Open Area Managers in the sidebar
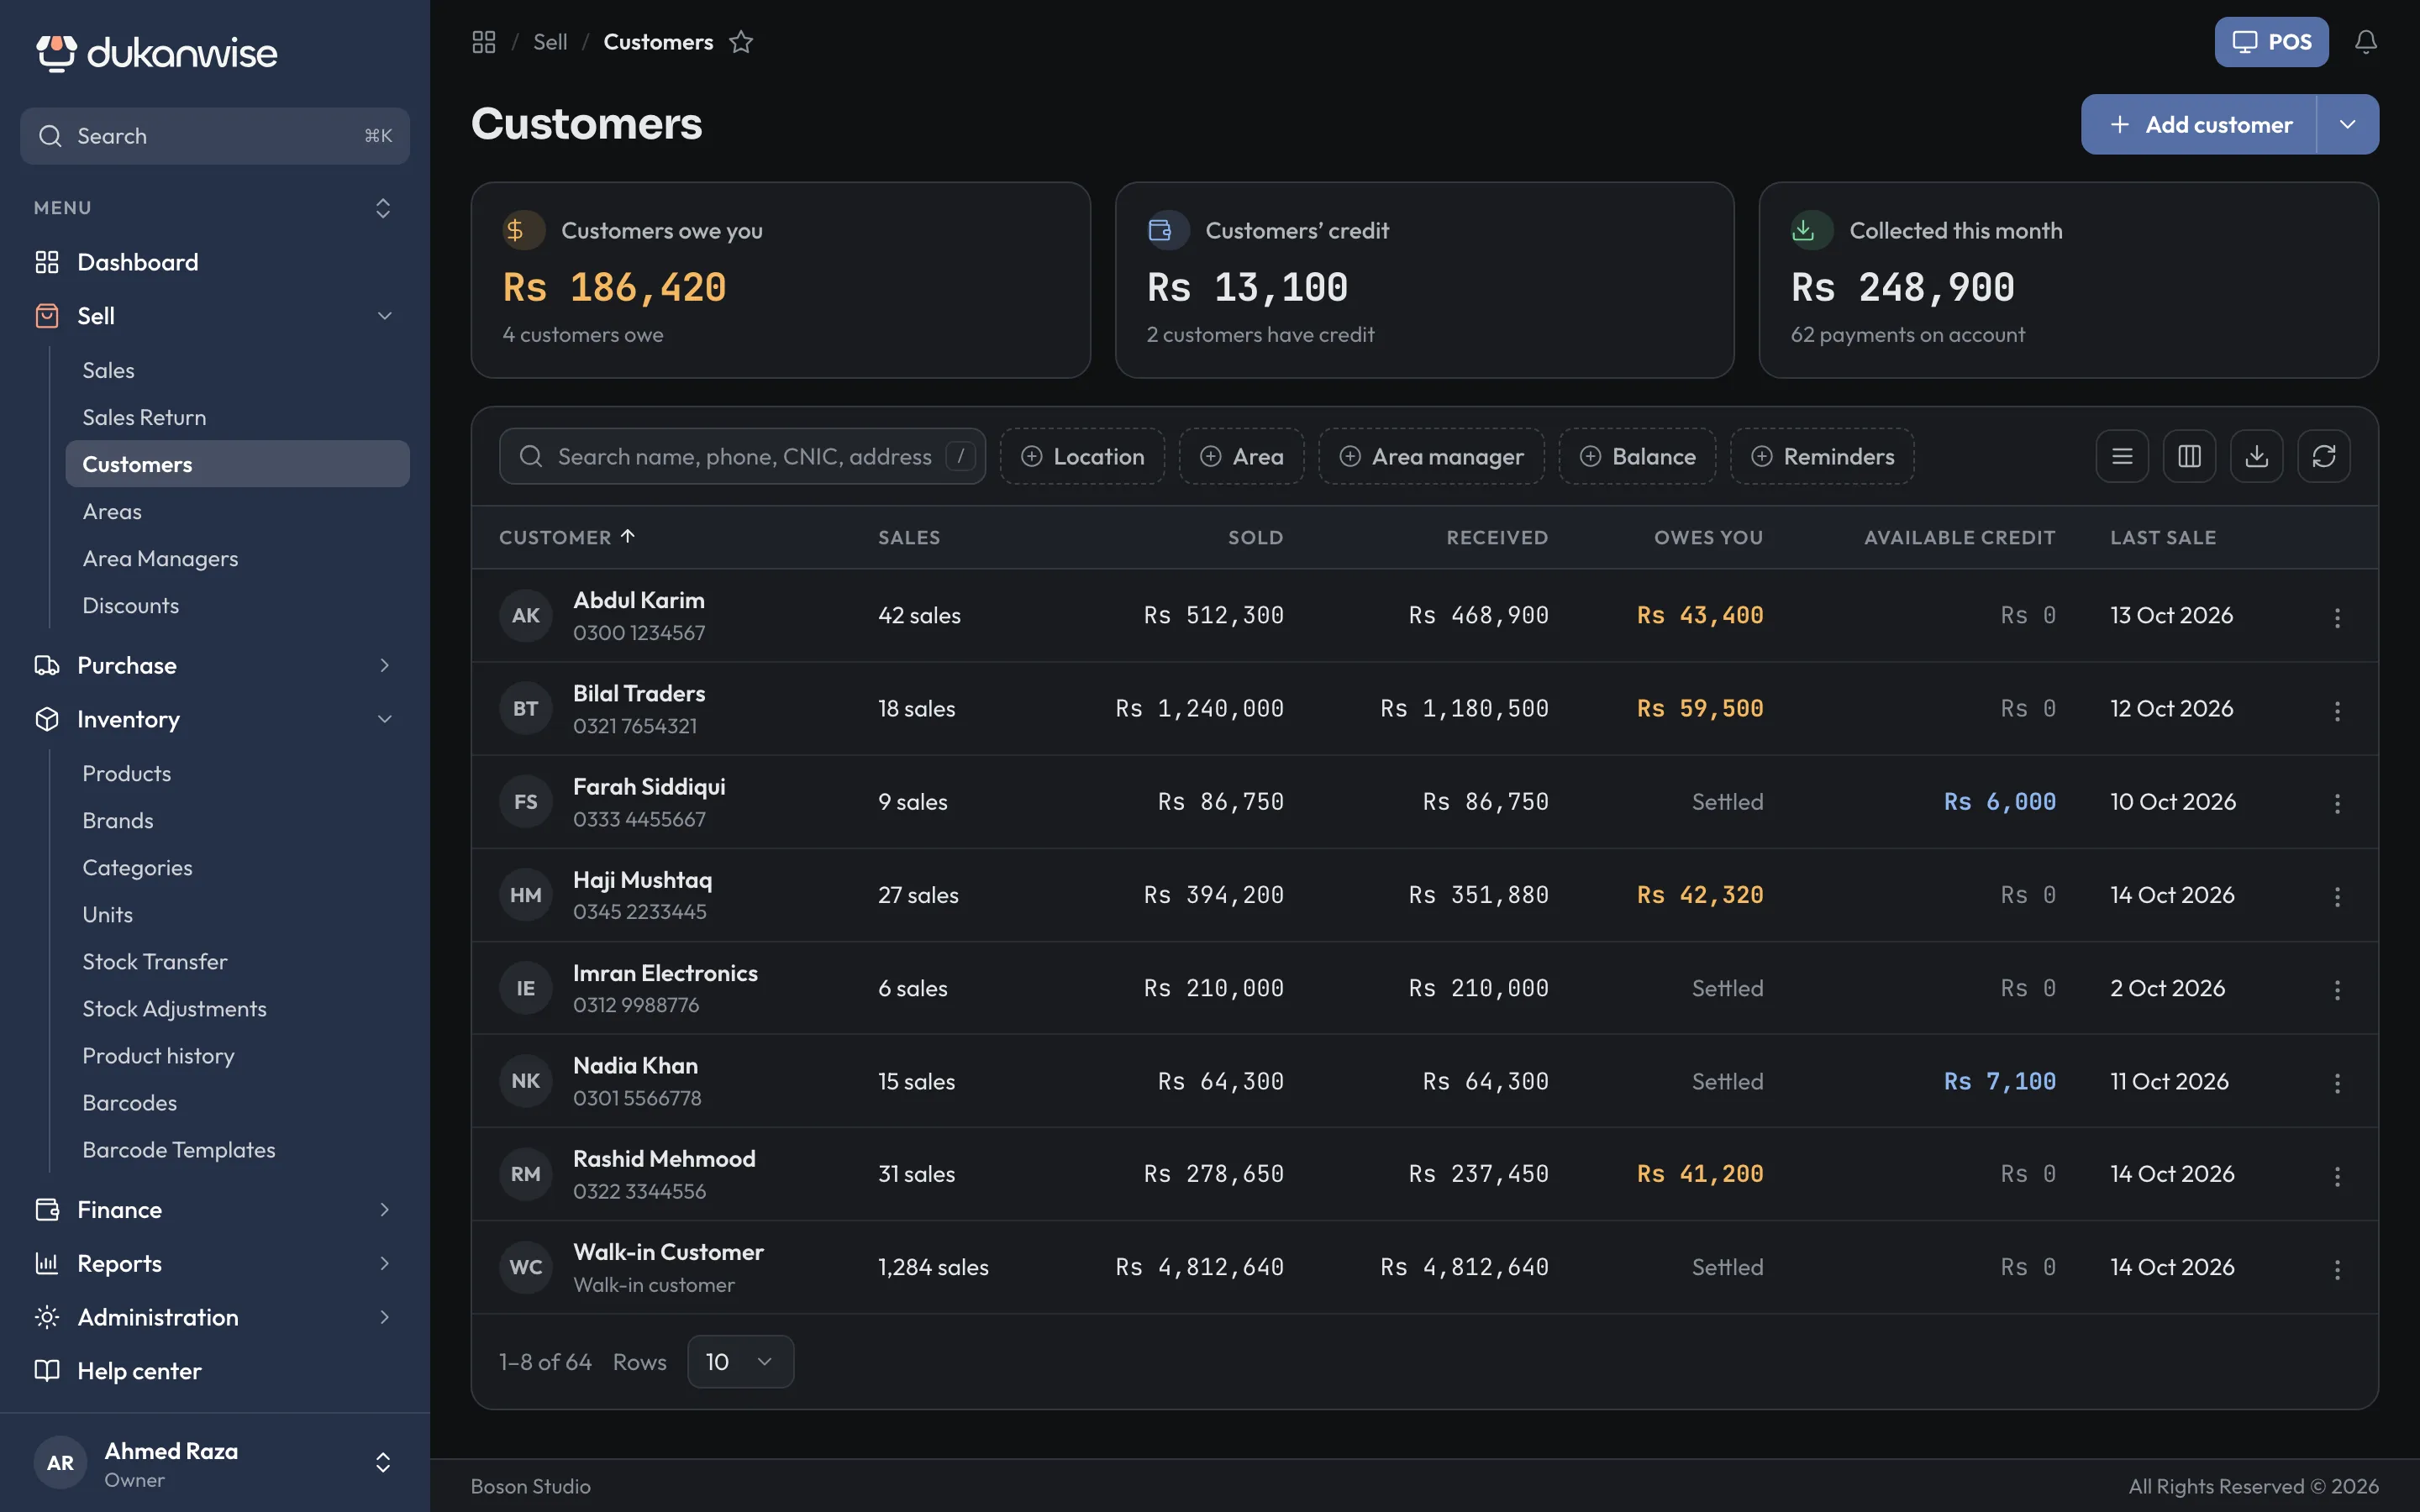2420x1512 pixels. click(237, 558)
